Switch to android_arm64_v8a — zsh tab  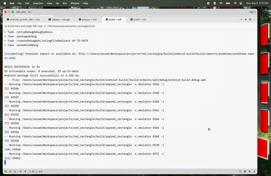[x=23, y=20]
